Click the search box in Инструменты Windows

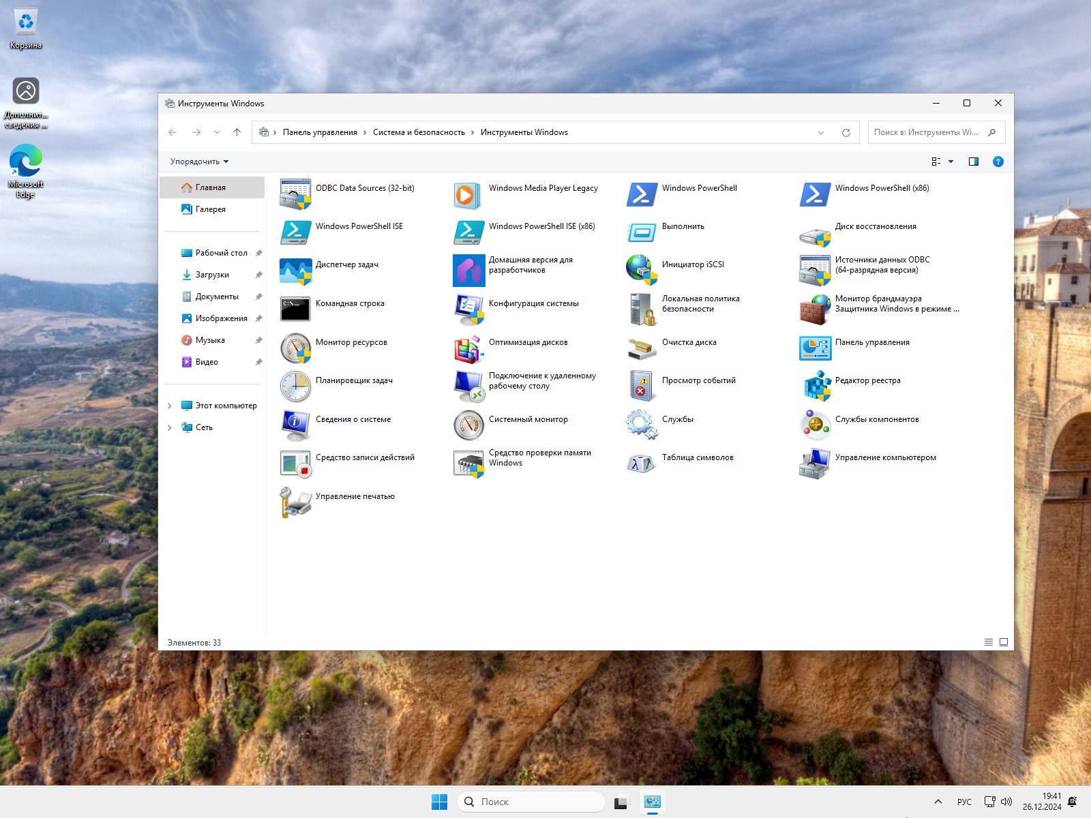click(x=936, y=132)
